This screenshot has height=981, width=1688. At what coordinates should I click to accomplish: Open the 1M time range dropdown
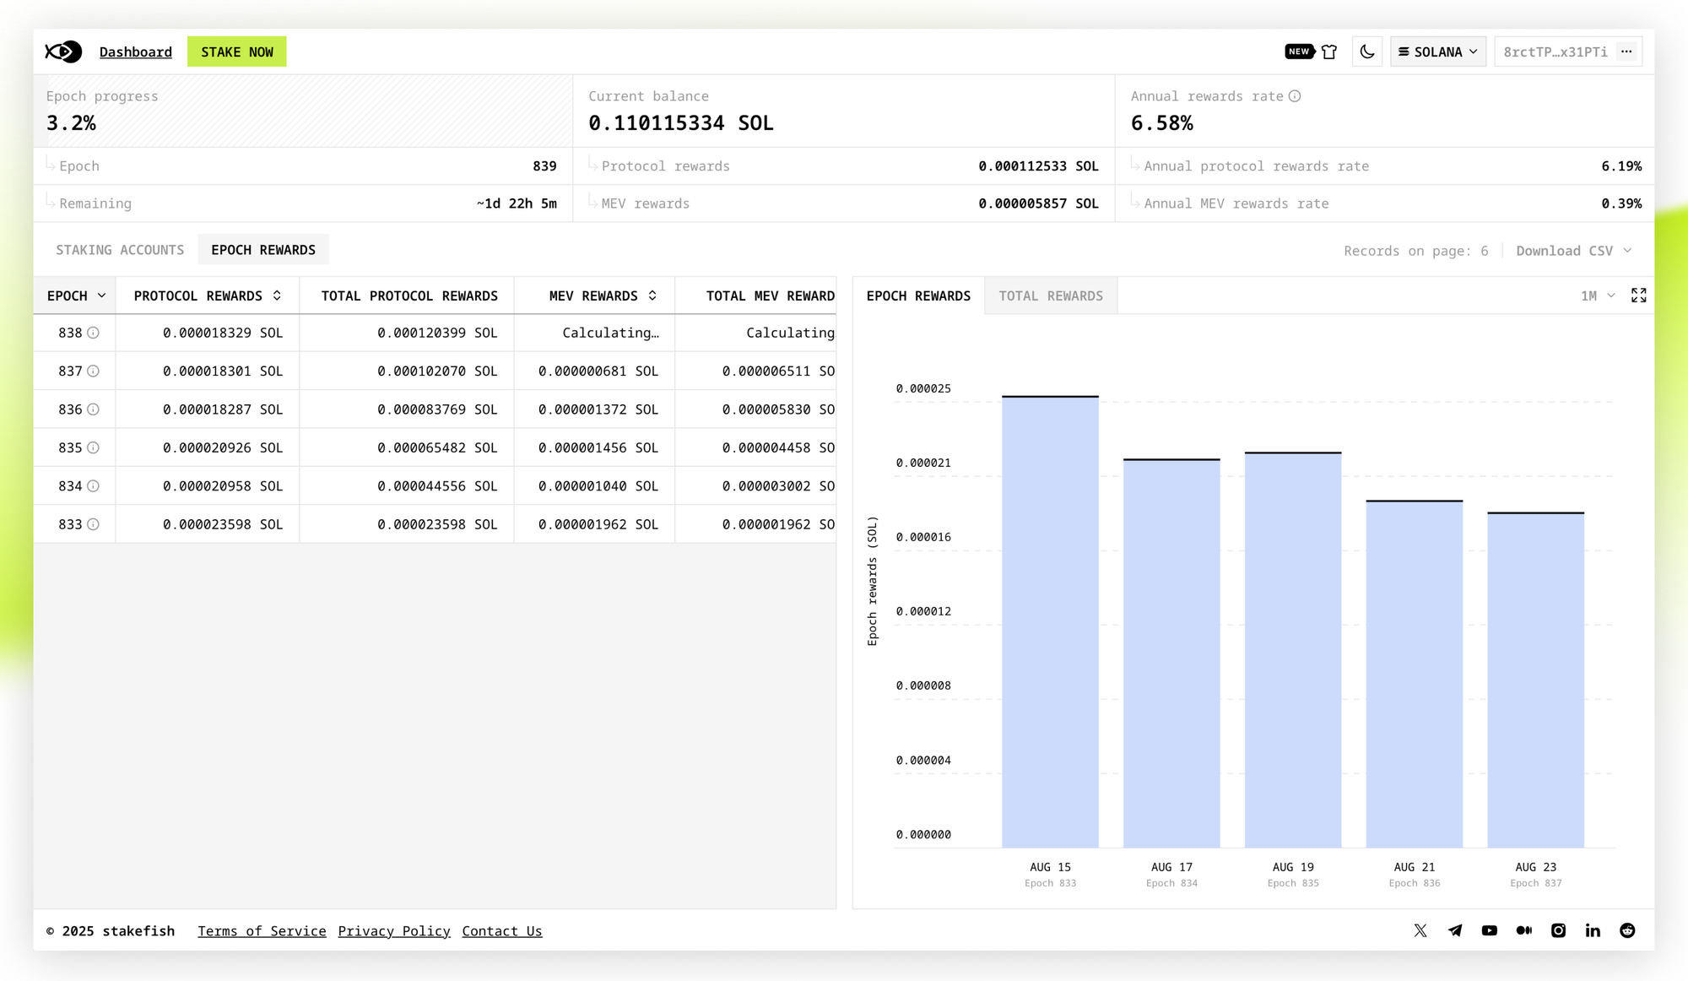1597,295
